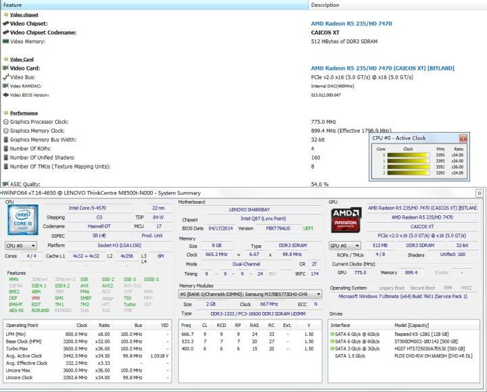Viewport: 487px width, 392px height.
Task: Click the Video Bus row icon
Action: (5, 77)
